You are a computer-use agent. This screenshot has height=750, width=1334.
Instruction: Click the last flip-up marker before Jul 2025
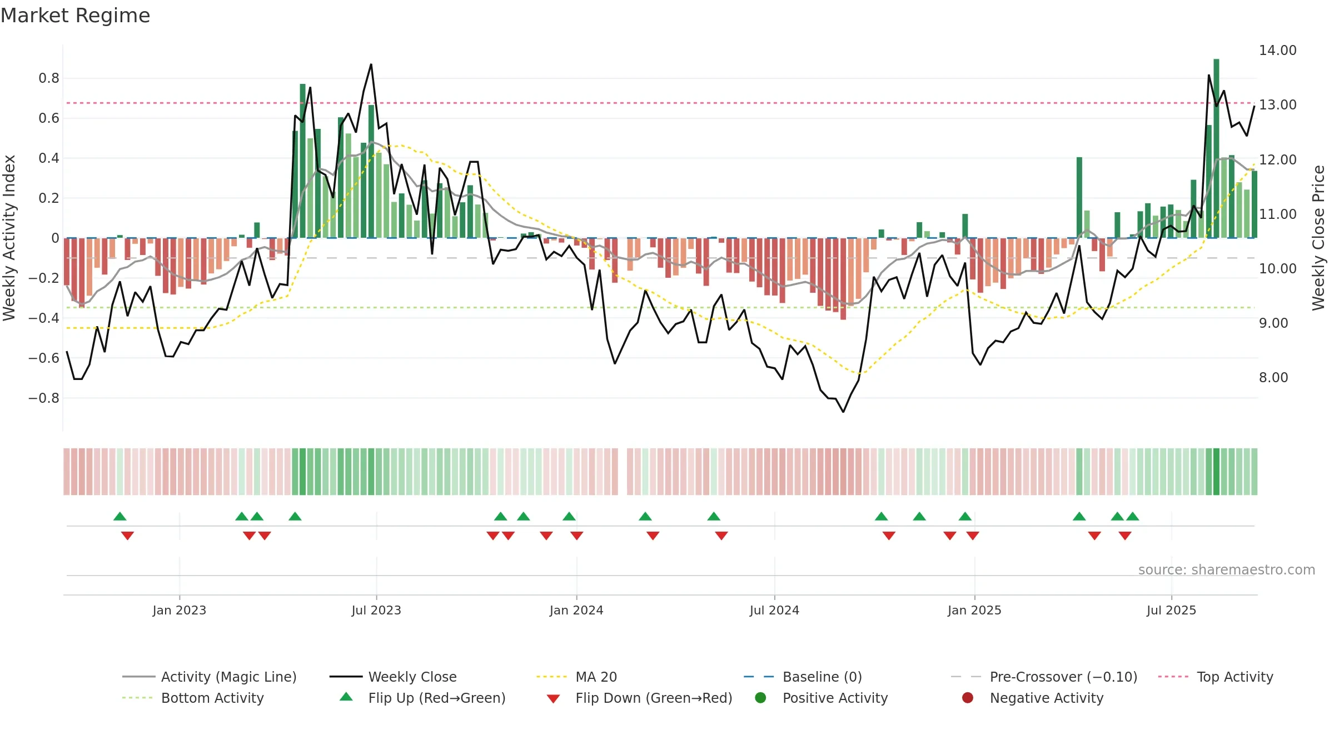(1133, 516)
